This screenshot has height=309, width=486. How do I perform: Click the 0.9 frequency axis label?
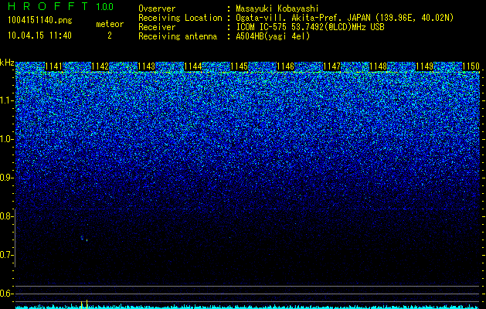(x=7, y=178)
